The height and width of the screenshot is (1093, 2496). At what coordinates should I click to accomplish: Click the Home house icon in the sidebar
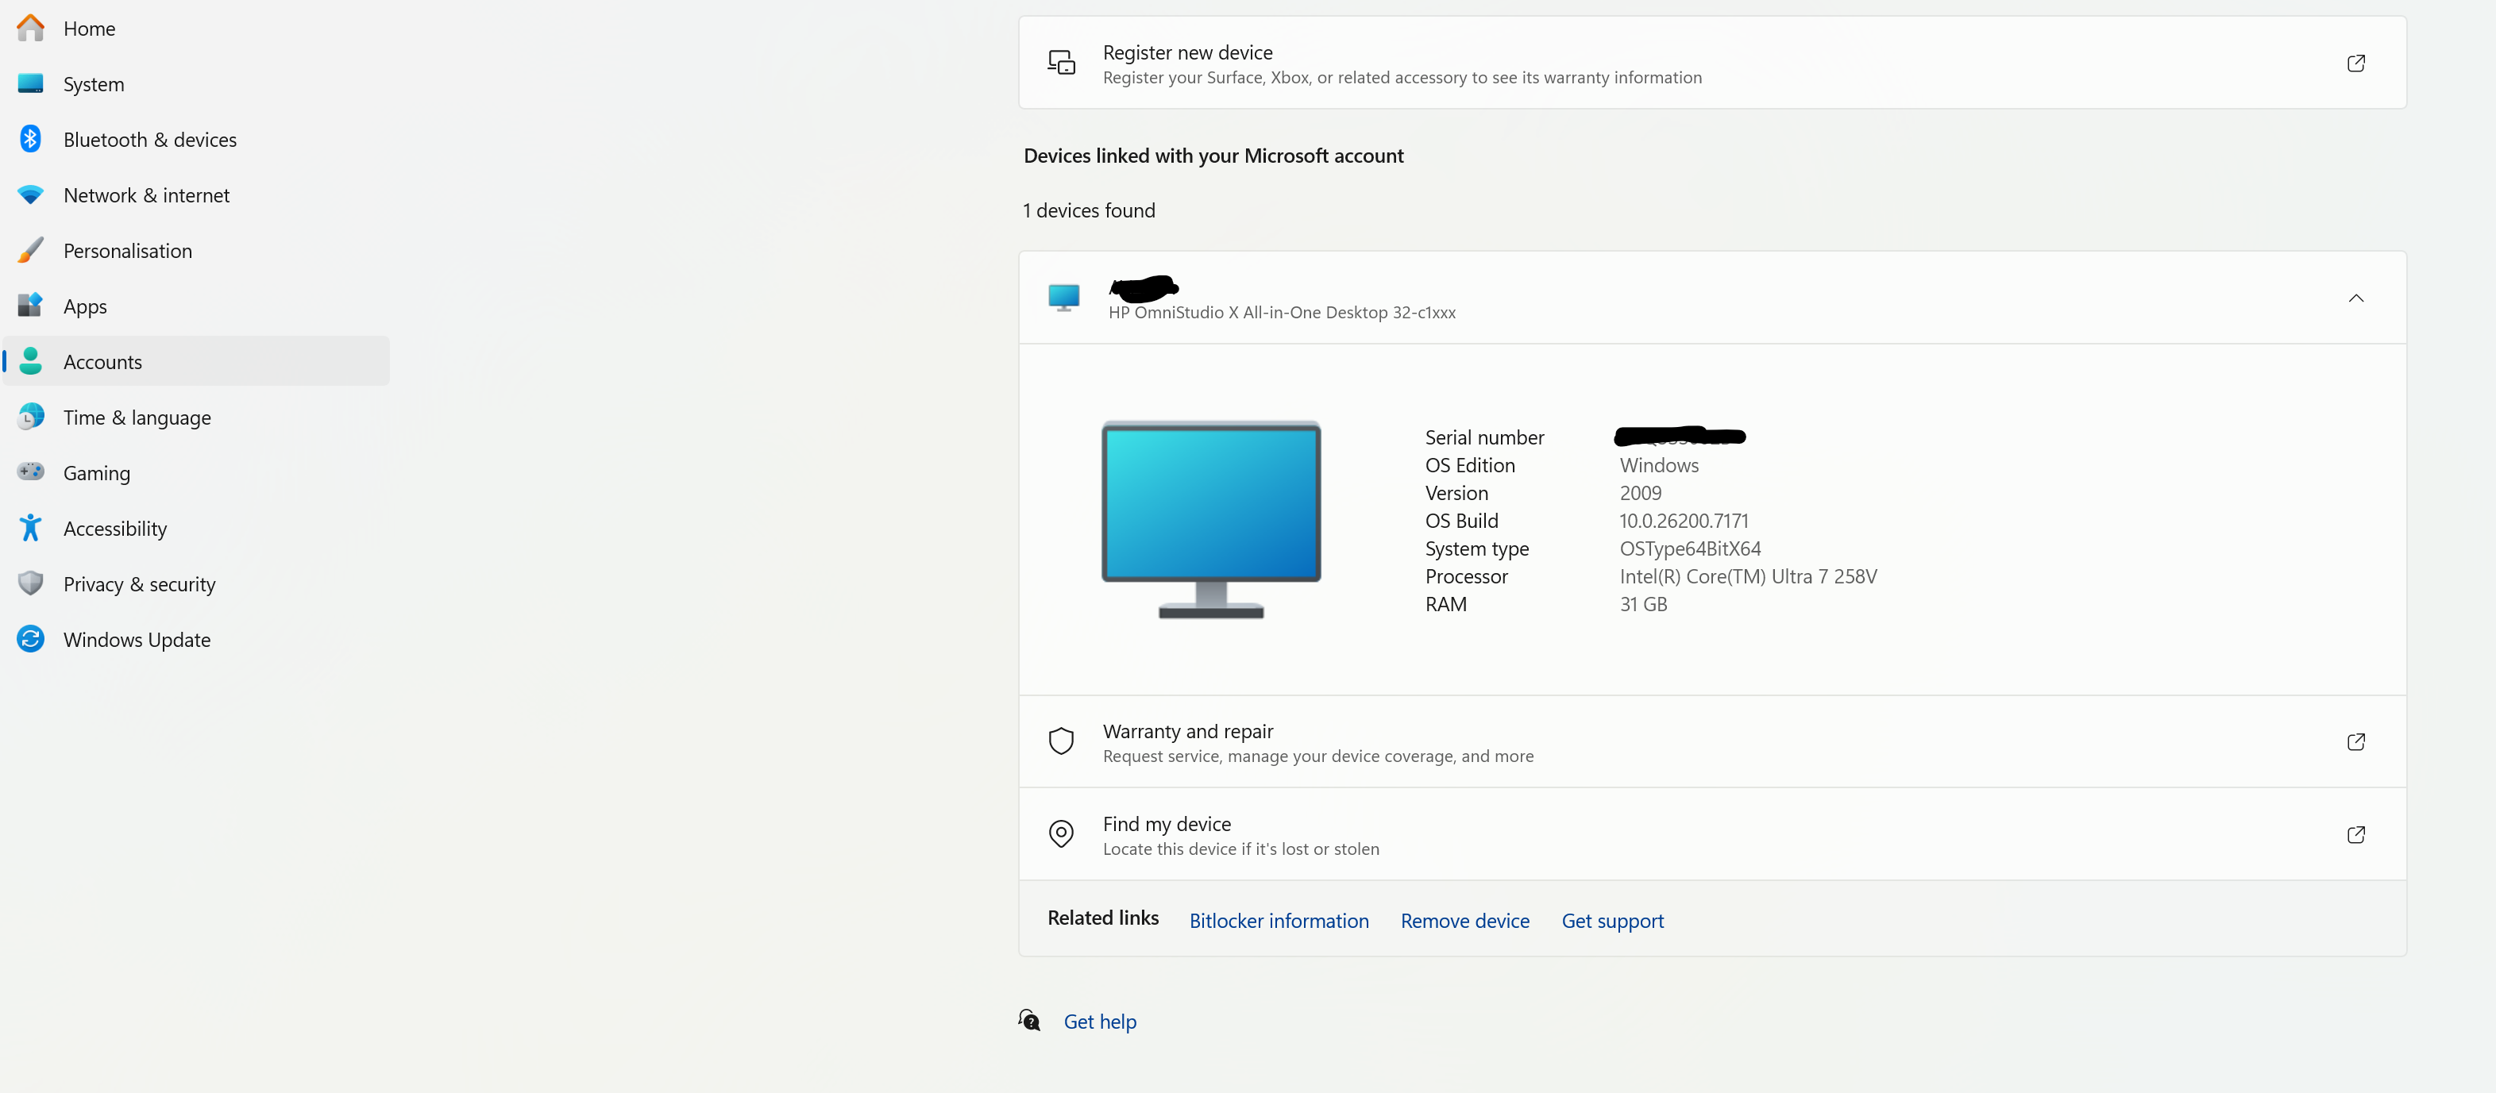click(x=30, y=28)
